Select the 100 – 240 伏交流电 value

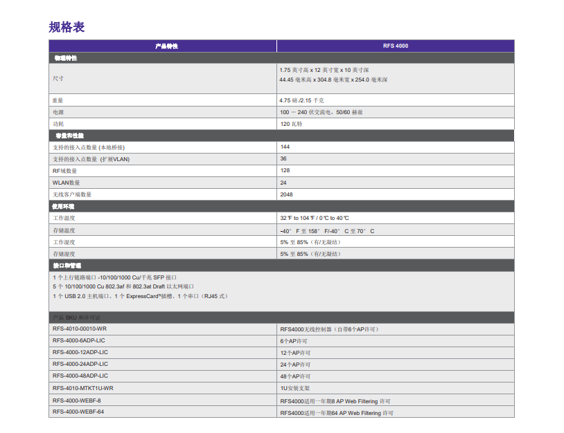[x=321, y=112]
